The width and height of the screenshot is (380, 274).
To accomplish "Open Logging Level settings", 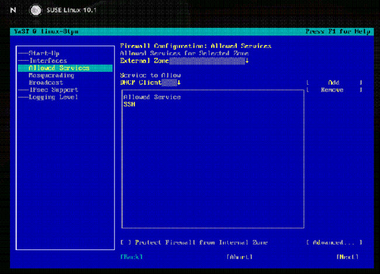I will tap(53, 97).
